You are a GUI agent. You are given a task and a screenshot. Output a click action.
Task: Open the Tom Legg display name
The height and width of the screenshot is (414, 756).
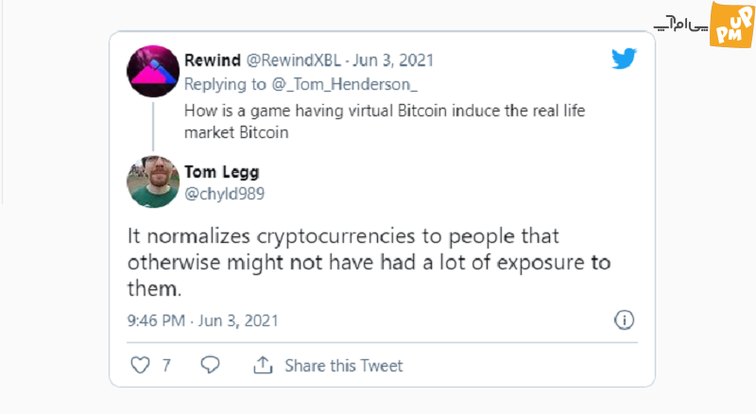[x=222, y=172]
